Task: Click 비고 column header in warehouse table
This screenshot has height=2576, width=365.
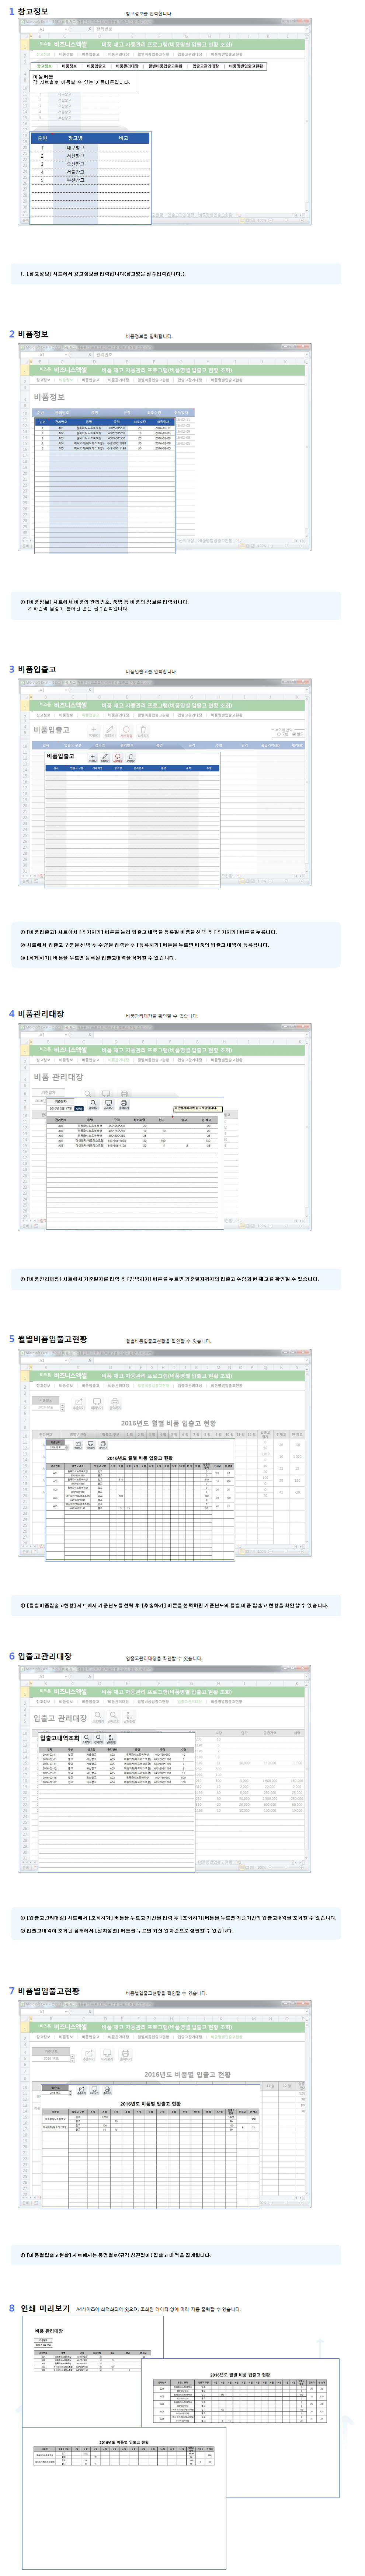Action: coord(124,138)
